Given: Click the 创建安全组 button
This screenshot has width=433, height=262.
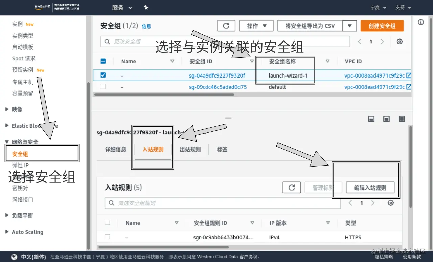Looking at the screenshot, I should [x=382, y=26].
